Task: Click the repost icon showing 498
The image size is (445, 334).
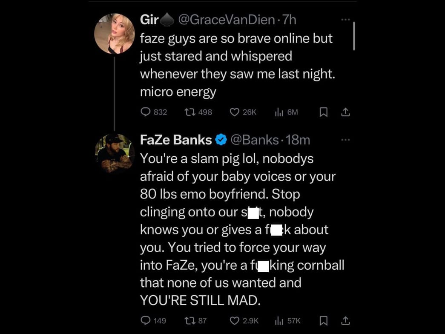Action: click(x=189, y=112)
